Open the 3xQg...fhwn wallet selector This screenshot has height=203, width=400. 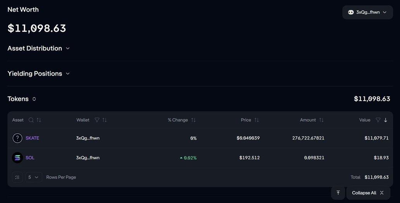click(367, 12)
